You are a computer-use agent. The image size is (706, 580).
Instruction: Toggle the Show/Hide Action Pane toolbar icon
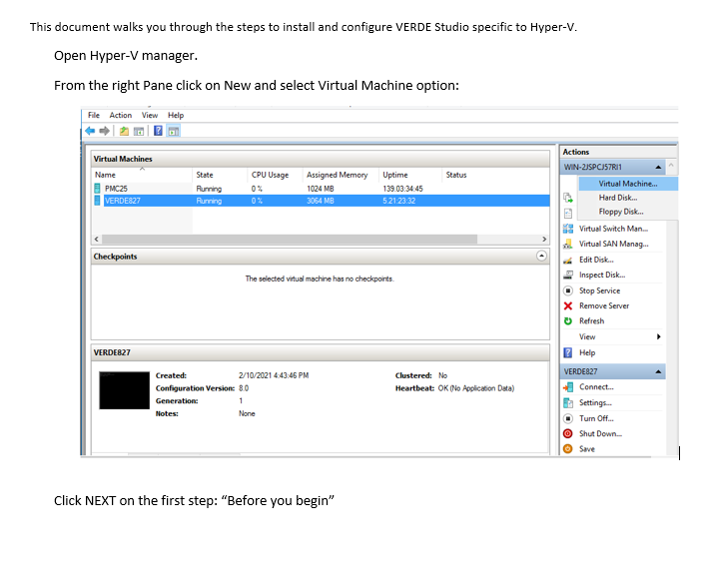coord(174,131)
